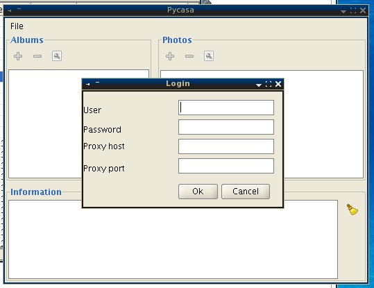Viewport: 374px width, 288px height.
Task: Clear information log with broom icon
Action: (352, 210)
